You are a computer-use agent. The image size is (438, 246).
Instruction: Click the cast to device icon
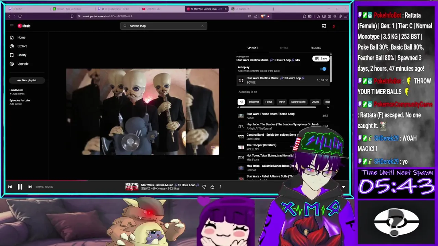pos(324,26)
